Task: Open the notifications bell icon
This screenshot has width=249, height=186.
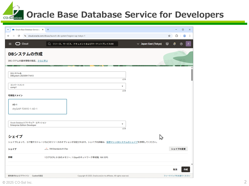Action: pos(174,44)
